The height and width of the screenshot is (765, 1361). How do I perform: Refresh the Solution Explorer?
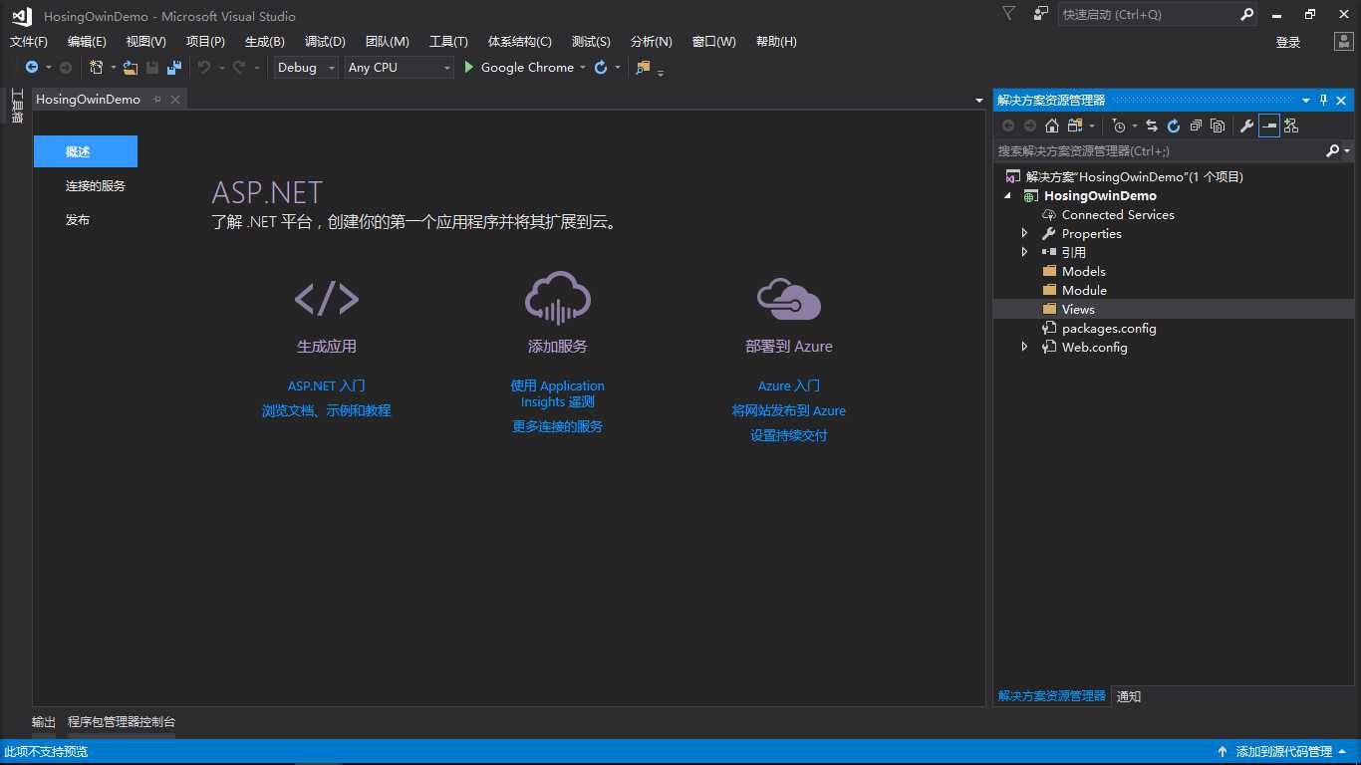1174,126
